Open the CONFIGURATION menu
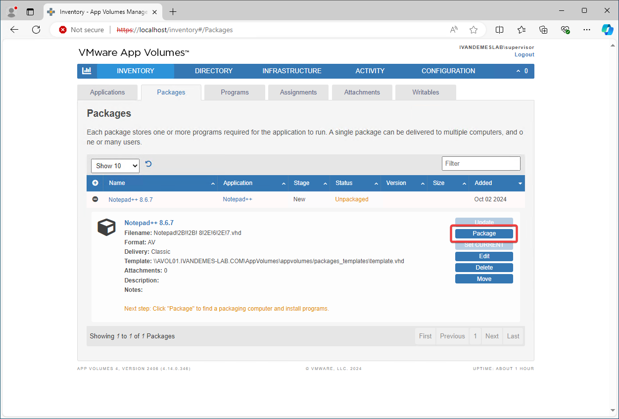This screenshot has height=419, width=619. [448, 71]
